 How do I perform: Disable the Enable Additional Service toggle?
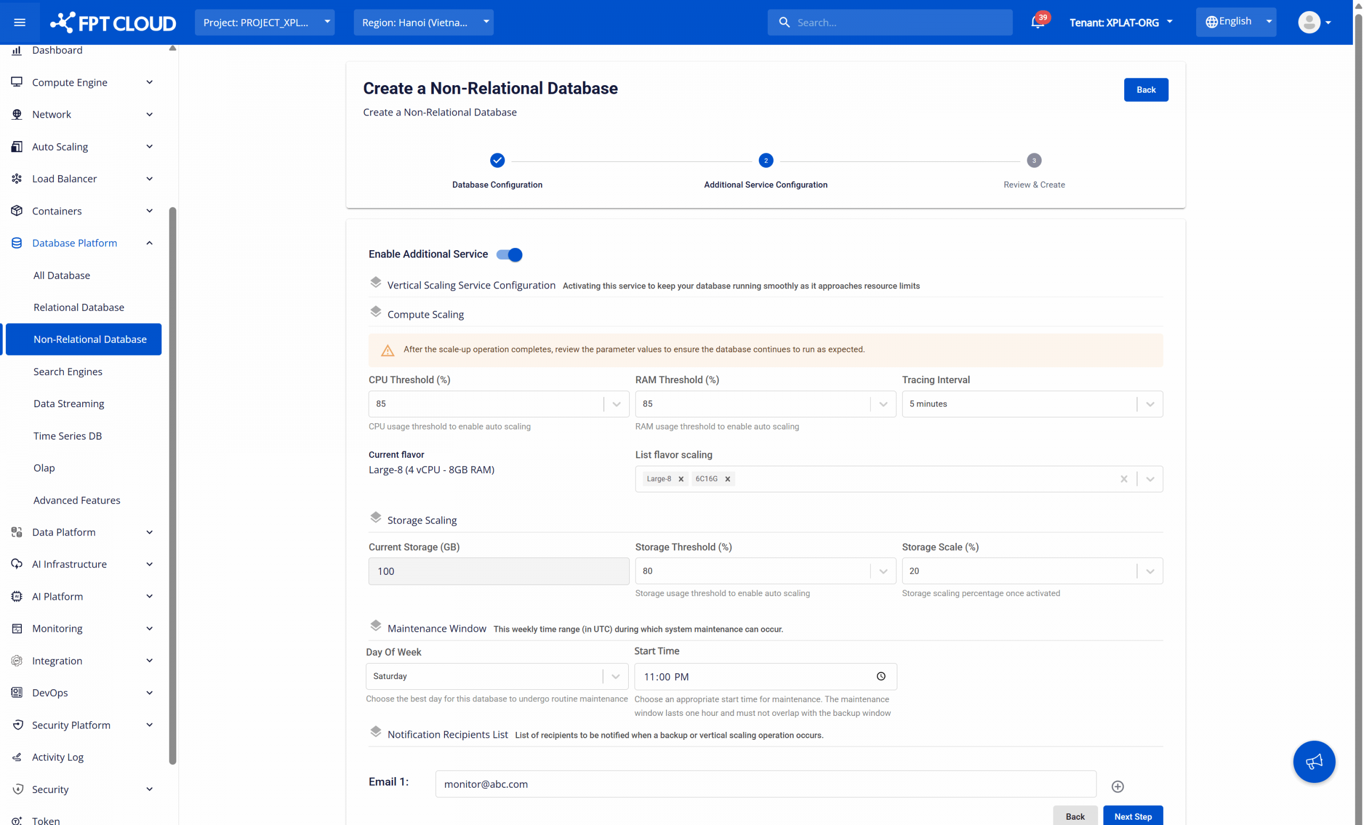[x=509, y=254]
